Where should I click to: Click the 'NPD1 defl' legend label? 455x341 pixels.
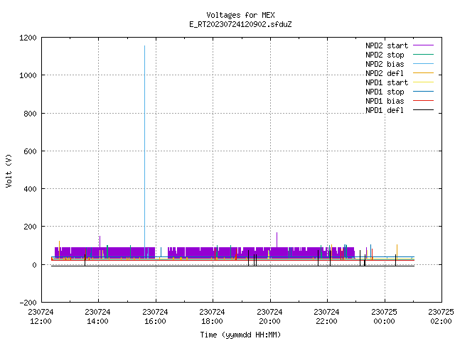click(x=385, y=111)
